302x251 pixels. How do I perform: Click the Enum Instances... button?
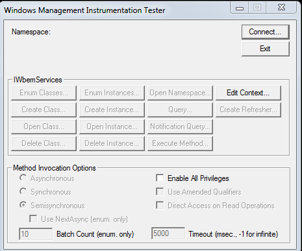point(112,93)
